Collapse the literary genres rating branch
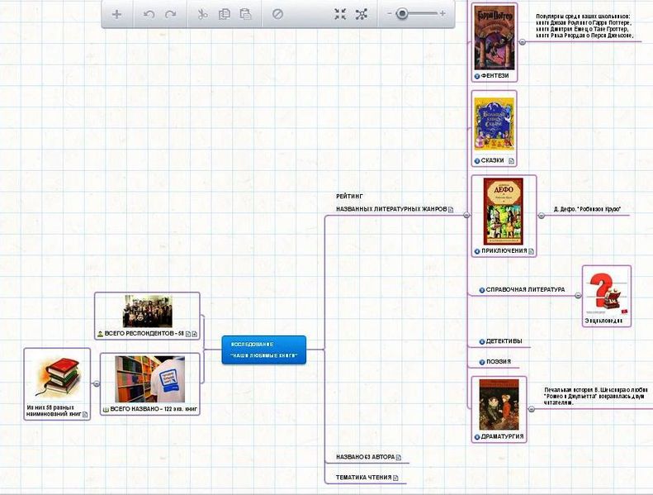The width and height of the screenshot is (653, 495). pos(466,215)
